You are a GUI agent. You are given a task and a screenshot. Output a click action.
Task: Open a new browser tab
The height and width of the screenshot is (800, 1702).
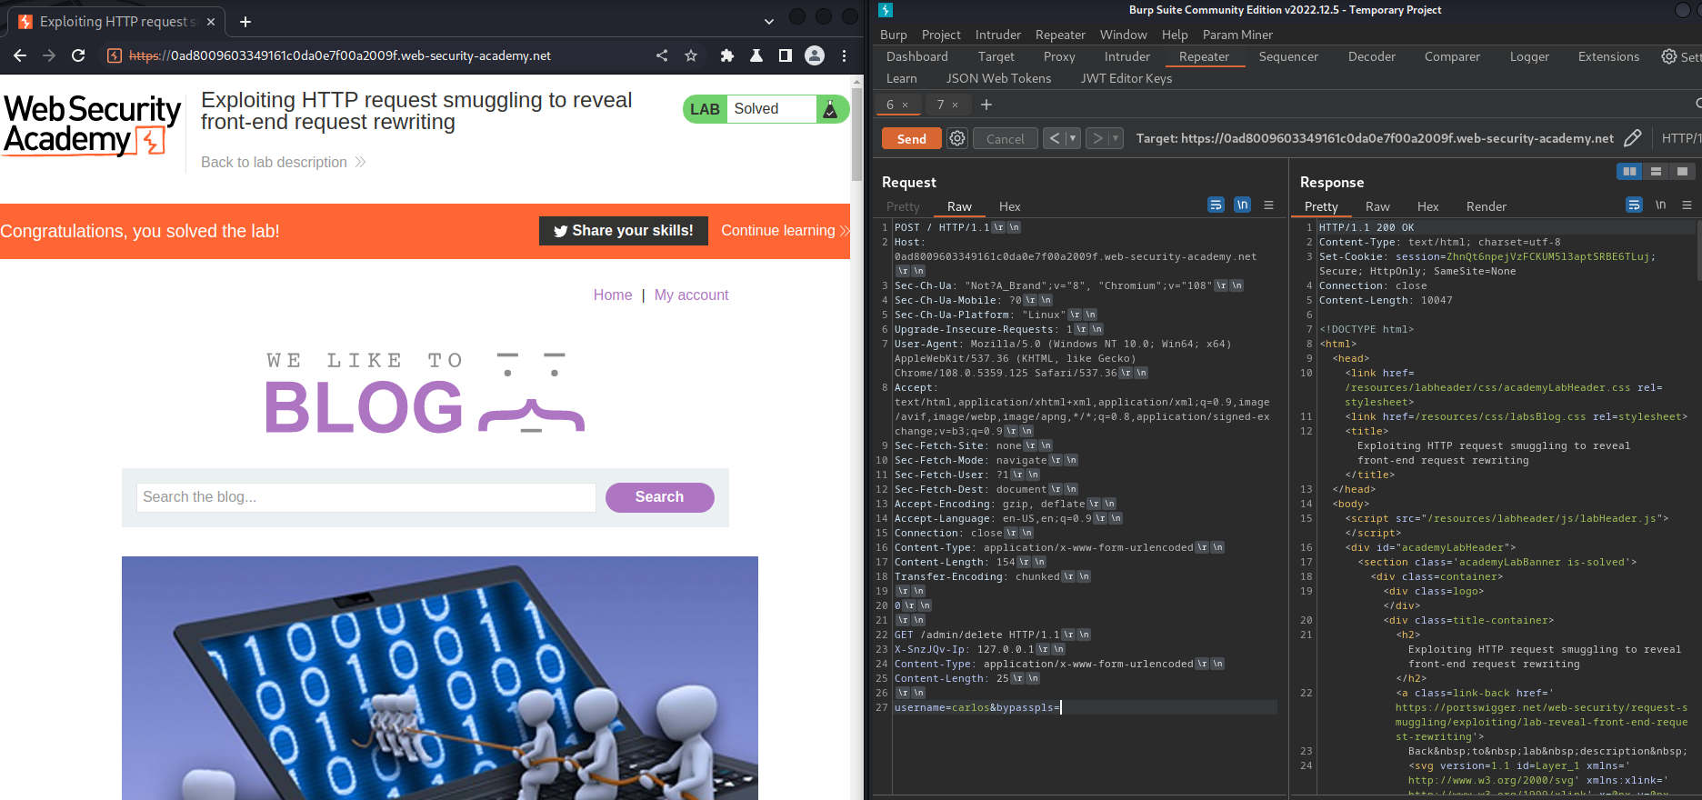pos(245,21)
